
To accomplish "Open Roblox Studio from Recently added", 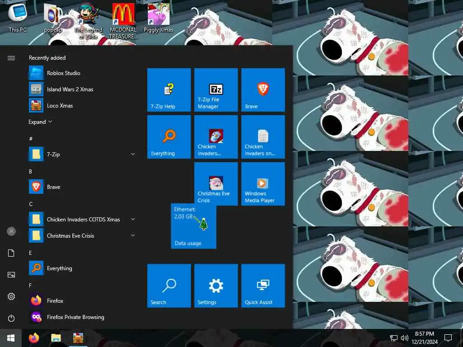I will click(x=83, y=73).
